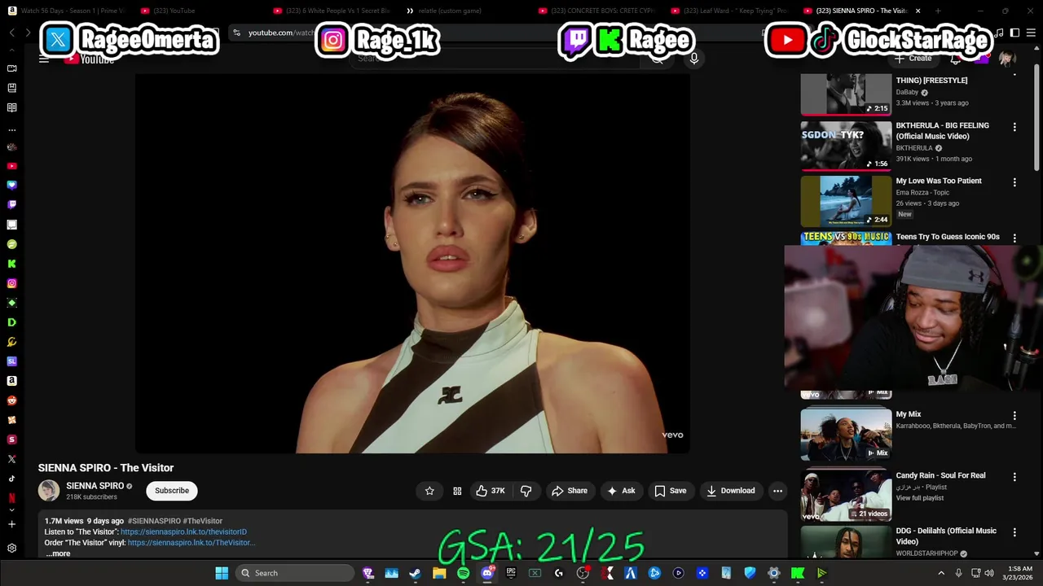The image size is (1043, 586).
Task: Click the star icon beside the video actions
Action: (429, 491)
